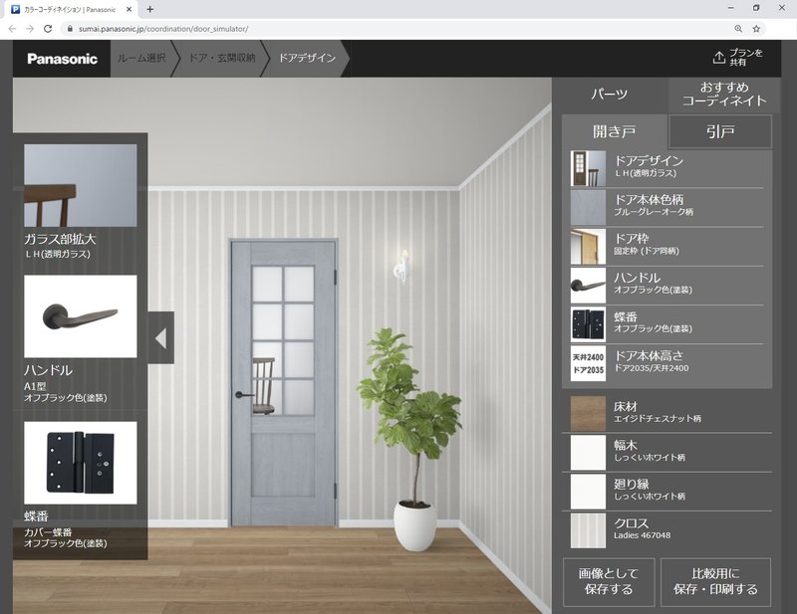Click the door in room preview
Image resolution: width=797 pixels, height=614 pixels.
tap(283, 383)
